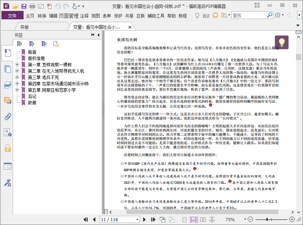This screenshot has width=303, height=225.
Task: Select single page view mode
Action: pyautogui.click(x=184, y=219)
